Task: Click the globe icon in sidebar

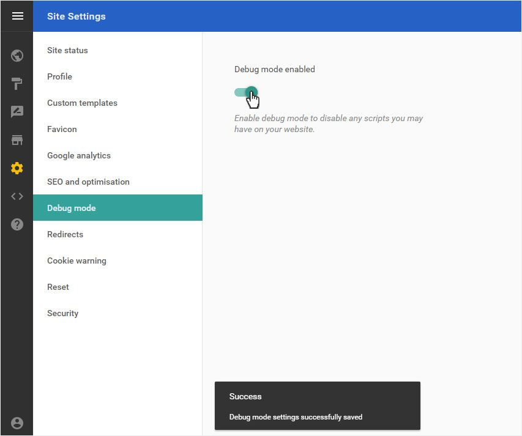Action: (17, 56)
